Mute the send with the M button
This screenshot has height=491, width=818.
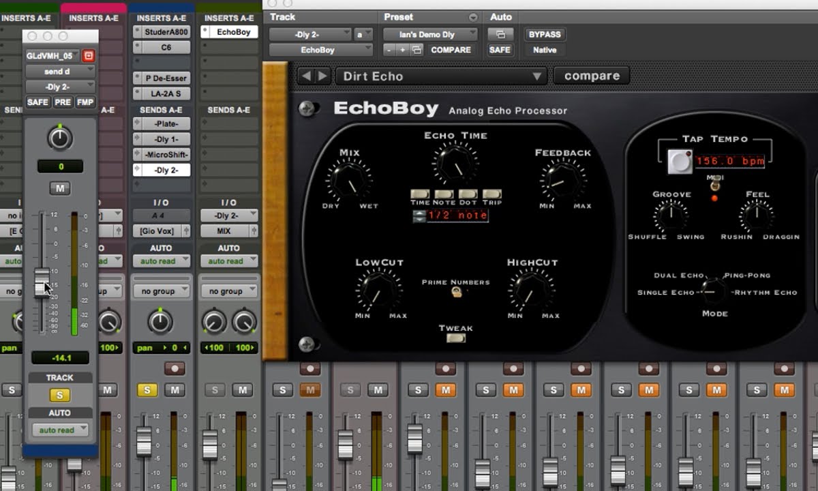click(60, 188)
